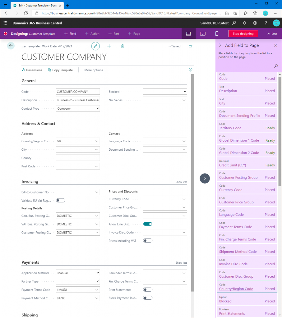Click Part in the designer bar
This screenshot has height=318, width=282.
coord(114,34)
